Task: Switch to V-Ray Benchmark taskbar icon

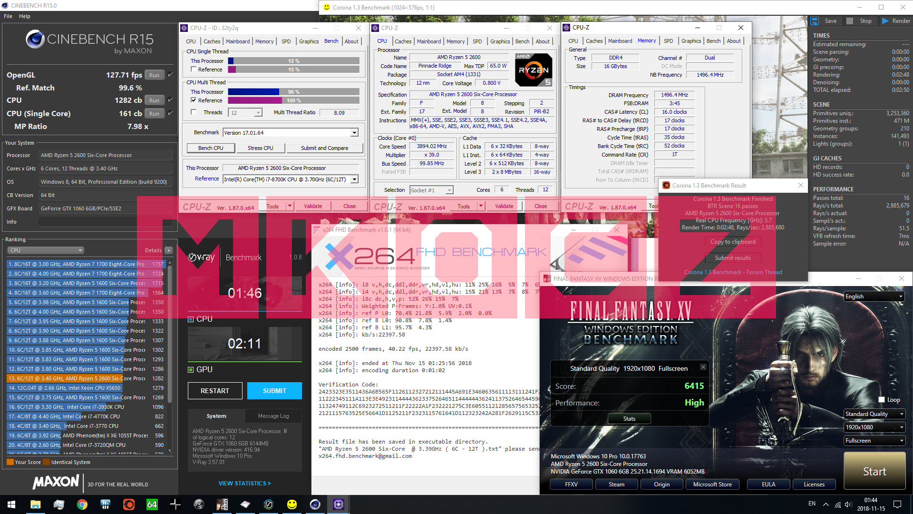Action: (x=269, y=504)
